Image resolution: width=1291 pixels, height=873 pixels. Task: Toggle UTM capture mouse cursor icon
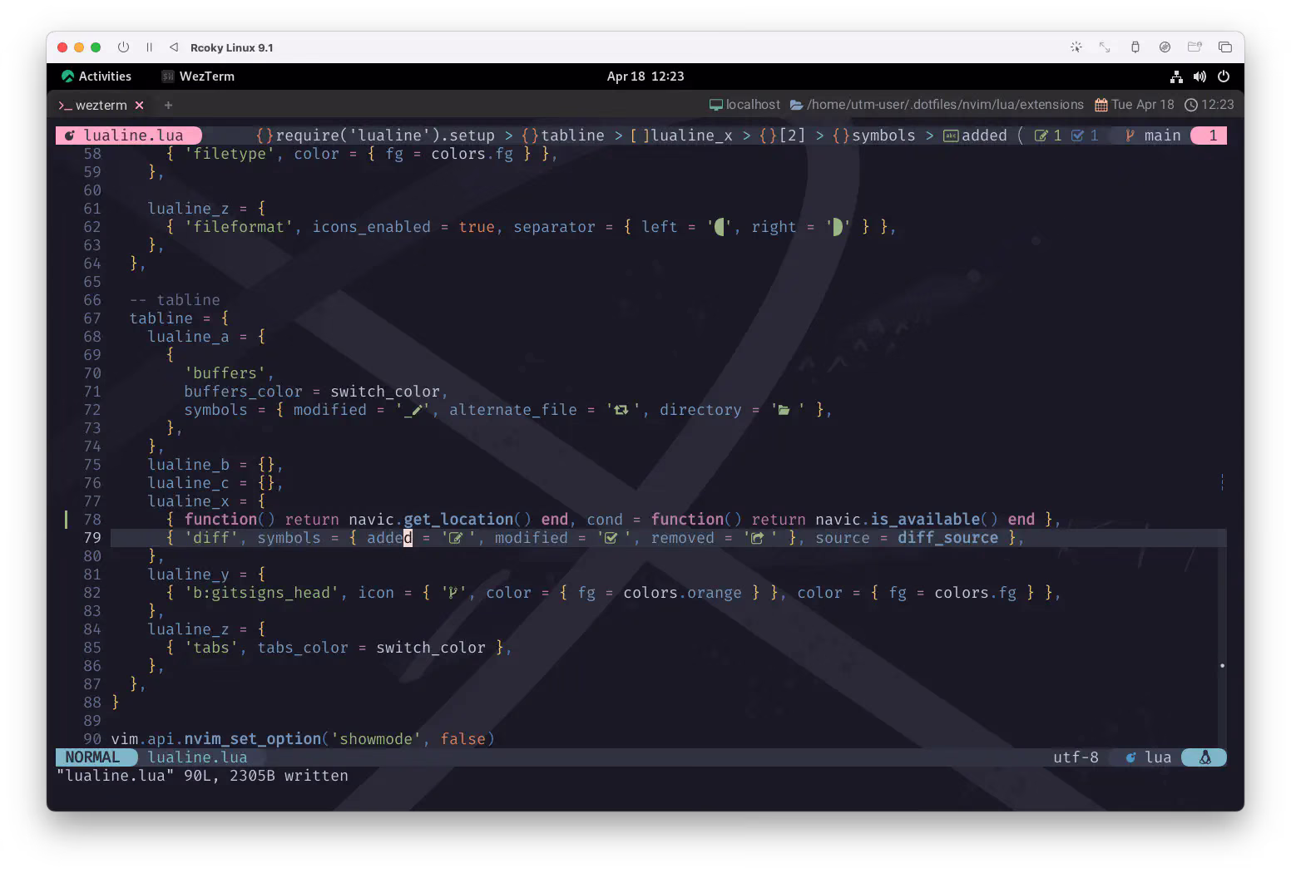click(x=1076, y=47)
